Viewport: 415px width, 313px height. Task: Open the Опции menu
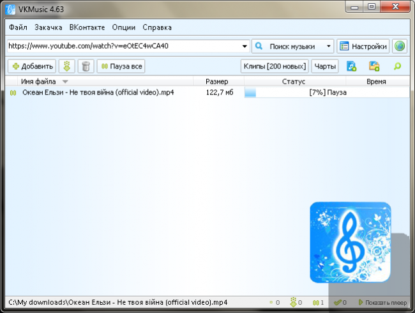coord(124,27)
